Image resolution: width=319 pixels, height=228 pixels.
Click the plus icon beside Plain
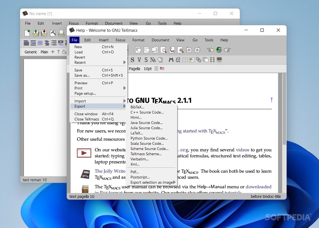(53, 52)
